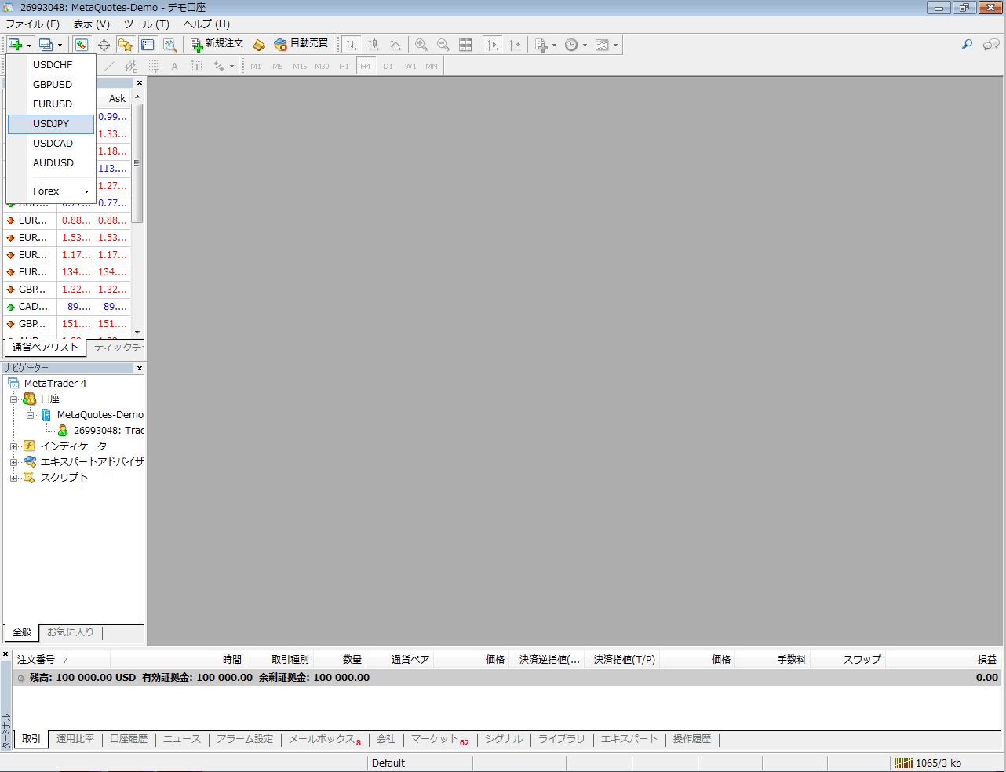Select the equidistant channel tool
1006x772 pixels.
click(130, 67)
